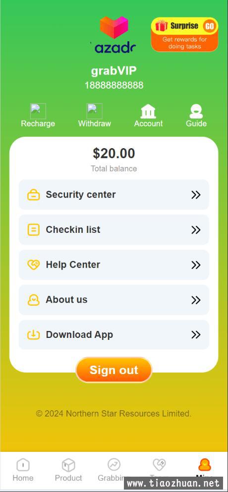Click the Lazada heart logo
This screenshot has width=228, height=492.
(114, 27)
